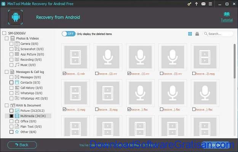Click the WhatsApp category icon
Viewport: 238px width, 152px height.
coord(17,93)
